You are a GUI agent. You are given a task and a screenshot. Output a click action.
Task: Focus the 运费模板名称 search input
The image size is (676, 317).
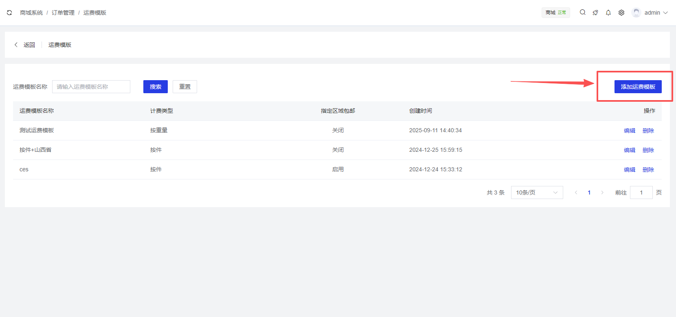click(x=91, y=87)
